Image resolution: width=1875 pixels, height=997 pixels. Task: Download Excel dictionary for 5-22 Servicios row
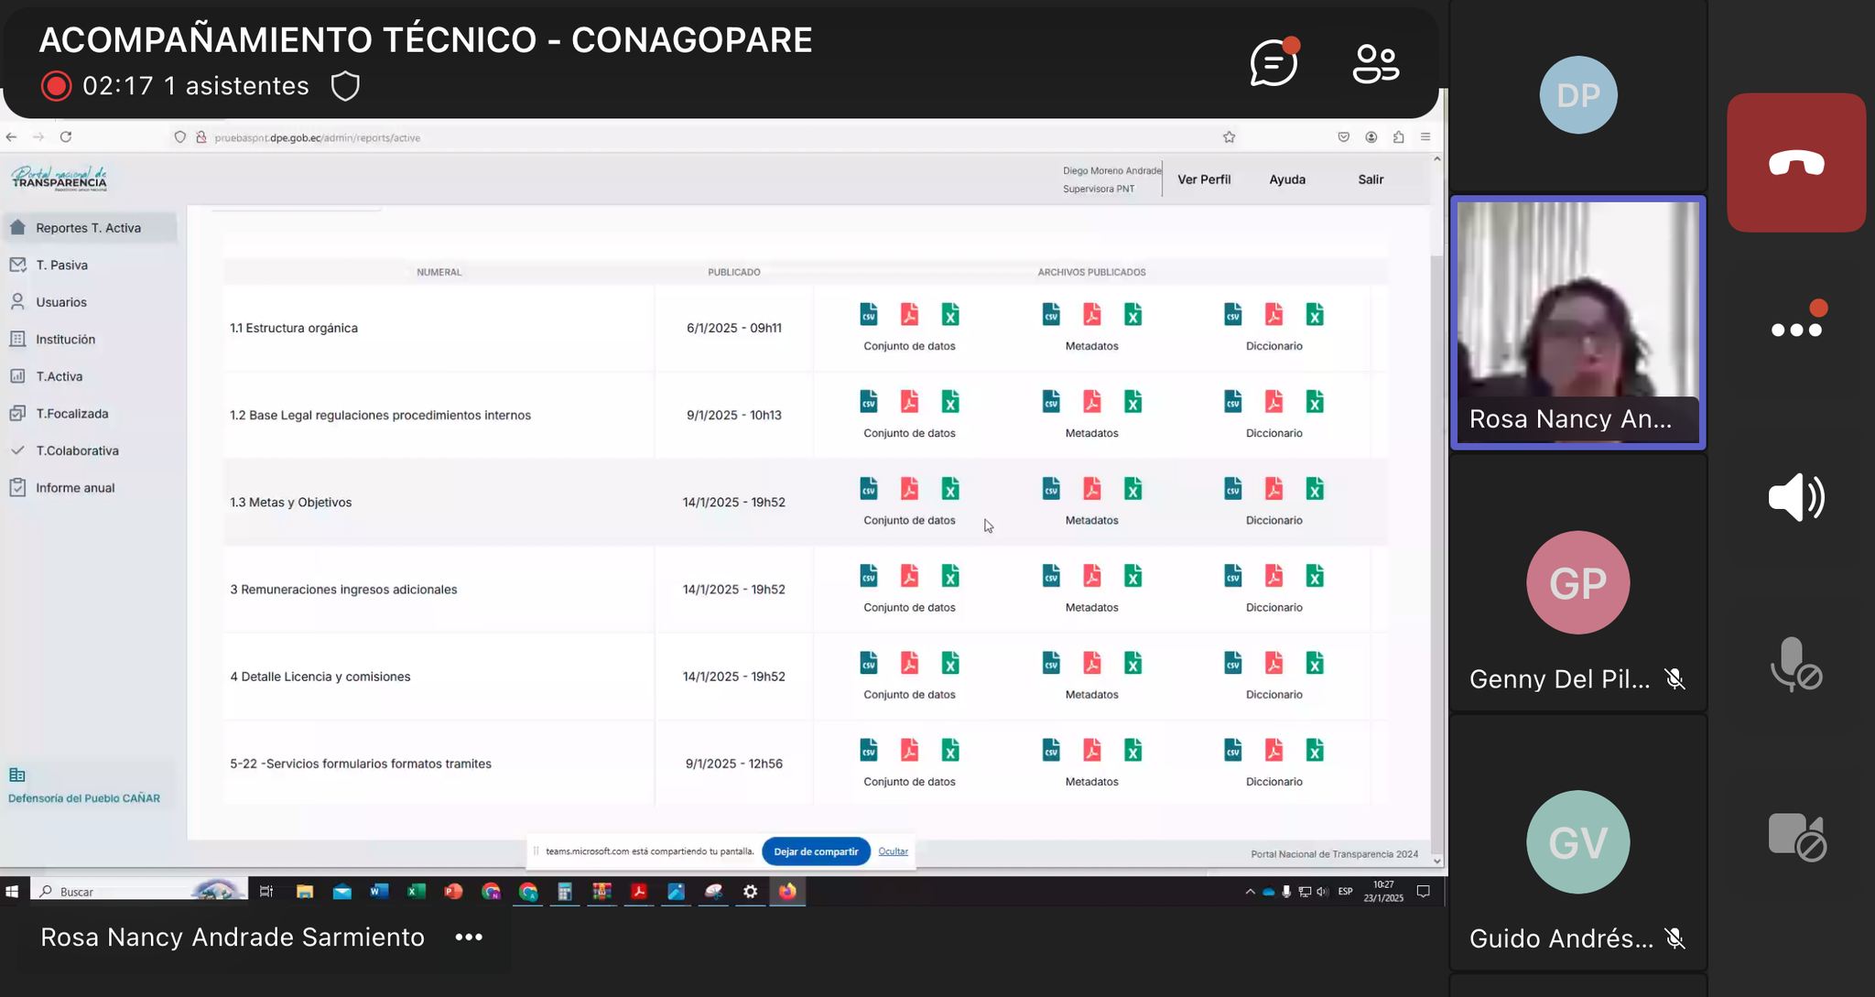[1315, 750]
